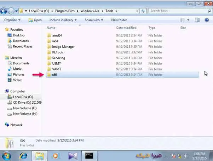
Task: Click the Open toolbar button
Action: (x=35, y=20)
